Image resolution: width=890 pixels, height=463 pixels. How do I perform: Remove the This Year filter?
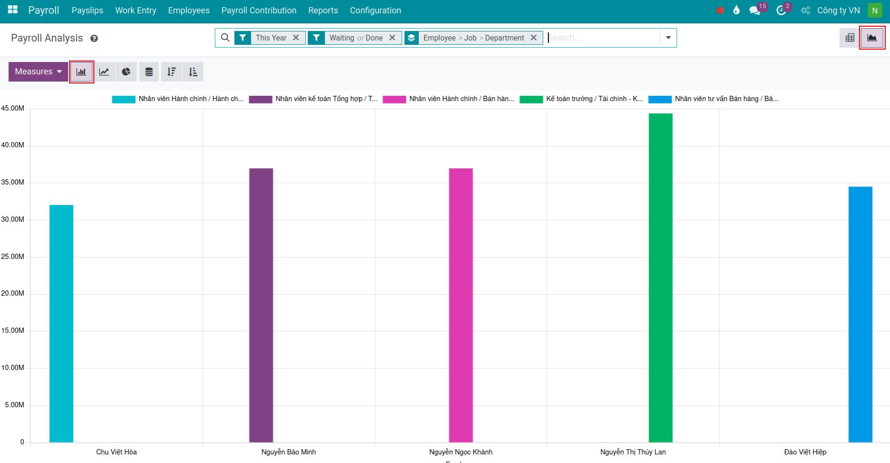click(296, 38)
